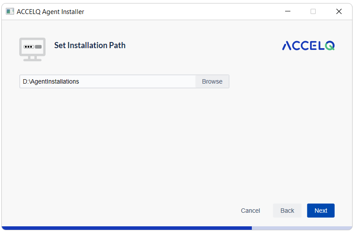Screen dimensions: 353x232
Task: Cancel the installation
Action: pos(251,211)
